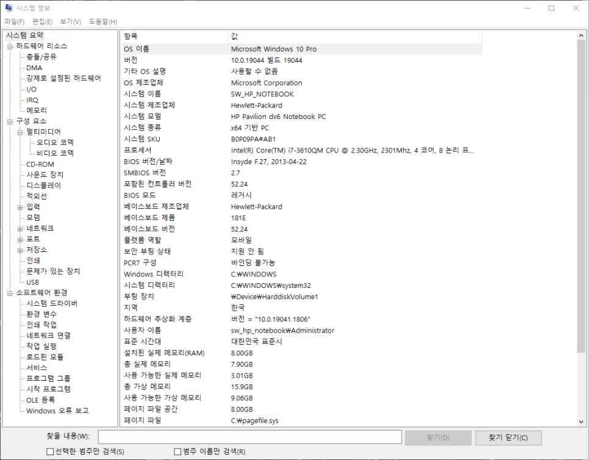Viewport: 589px width, 460px height.
Task: Select 프로그램 그룹 in the tree
Action: (48, 378)
